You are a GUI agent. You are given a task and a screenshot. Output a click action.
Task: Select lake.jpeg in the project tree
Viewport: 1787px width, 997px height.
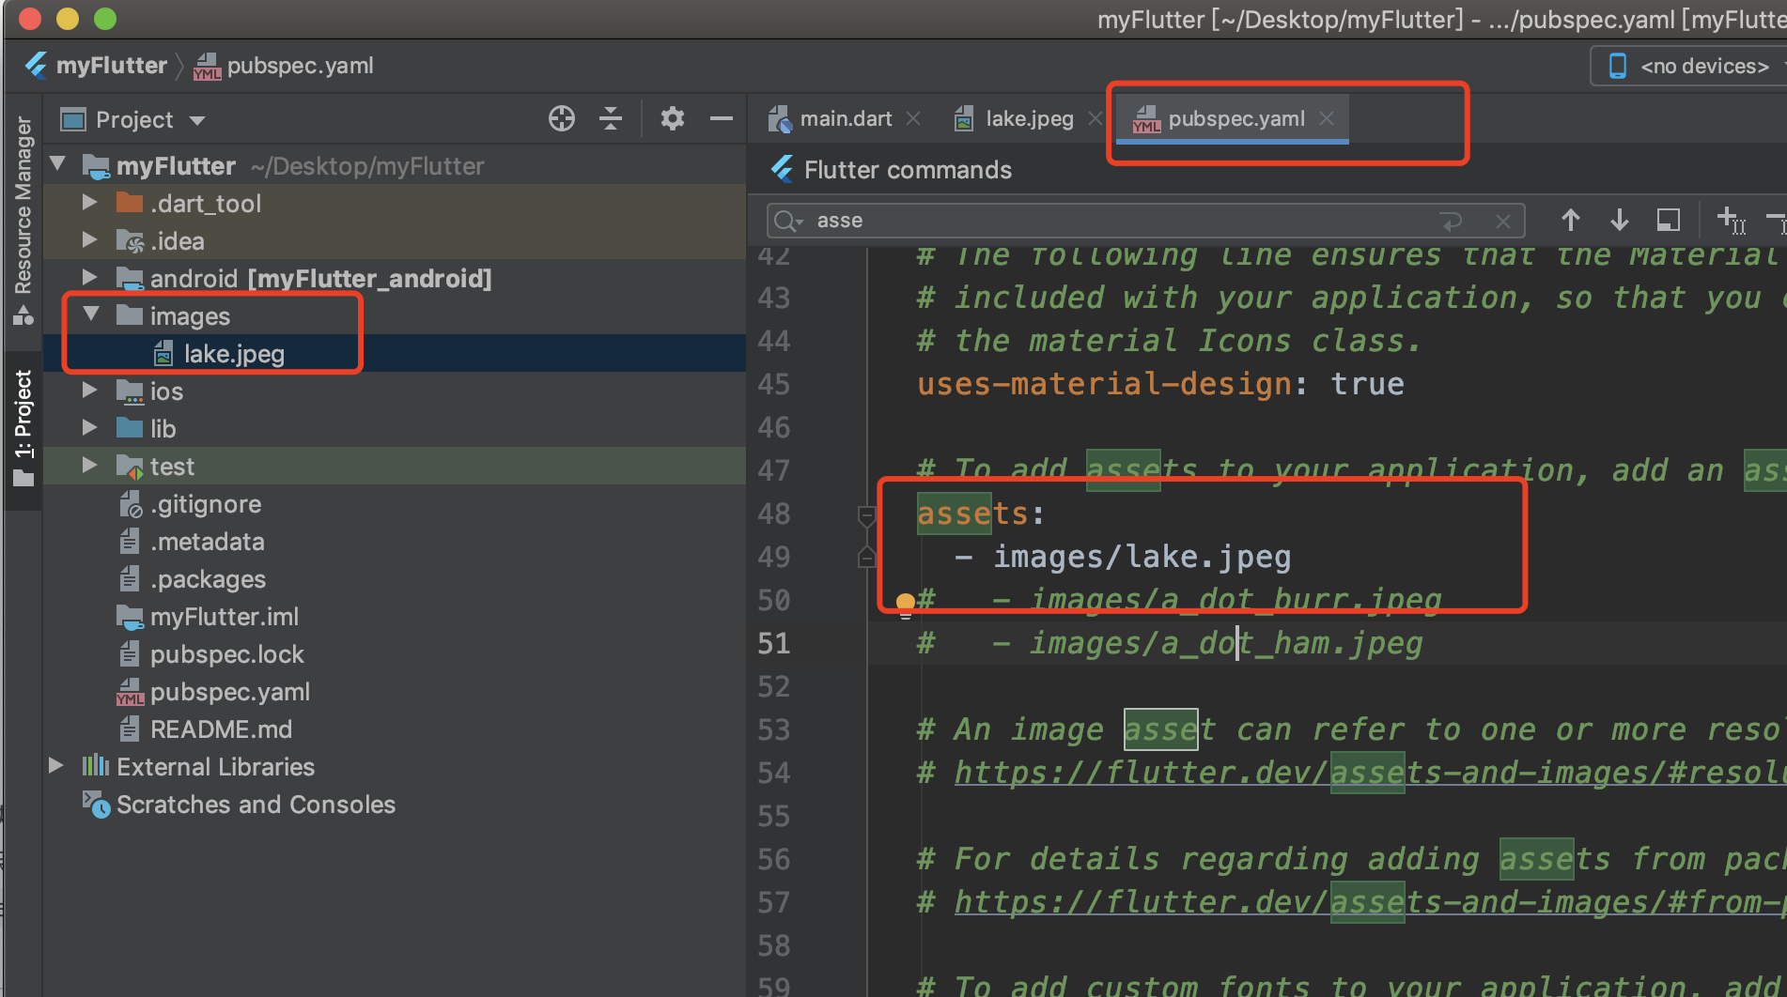click(x=234, y=354)
